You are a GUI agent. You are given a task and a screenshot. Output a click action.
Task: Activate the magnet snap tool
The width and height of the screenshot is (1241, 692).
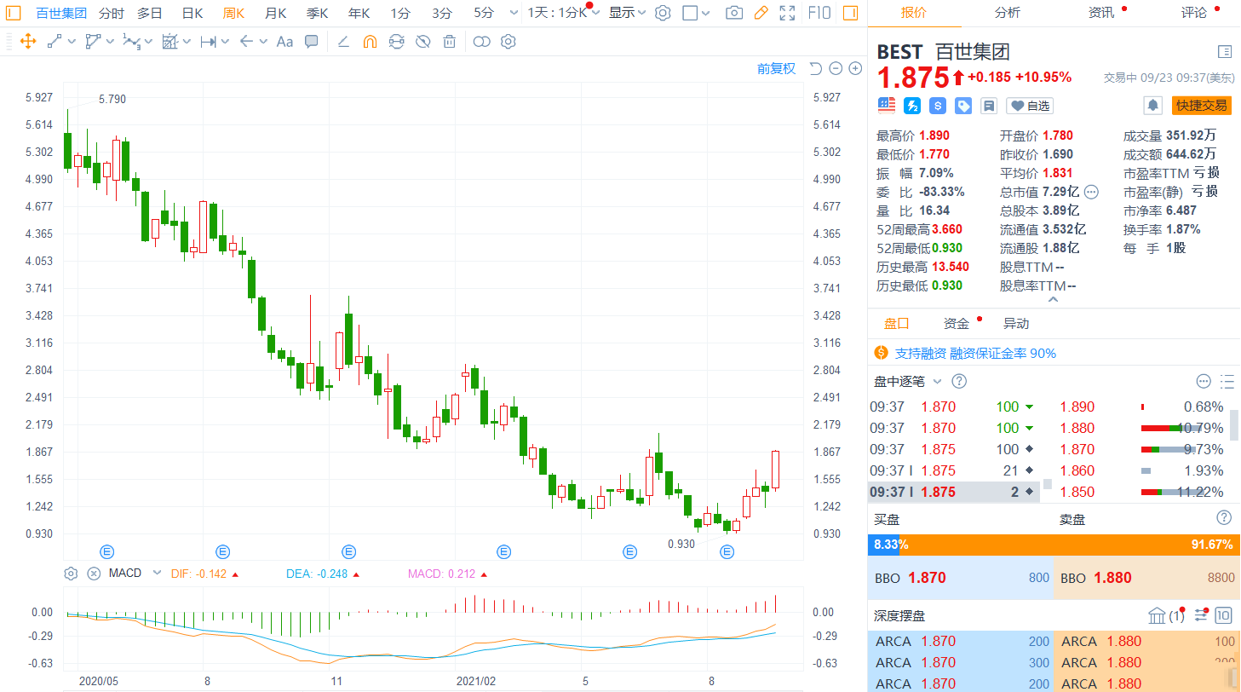tap(370, 41)
